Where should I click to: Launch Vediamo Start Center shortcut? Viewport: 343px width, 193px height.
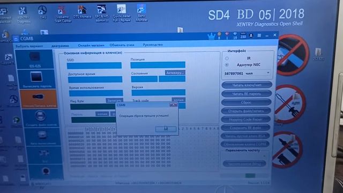[63, 14]
